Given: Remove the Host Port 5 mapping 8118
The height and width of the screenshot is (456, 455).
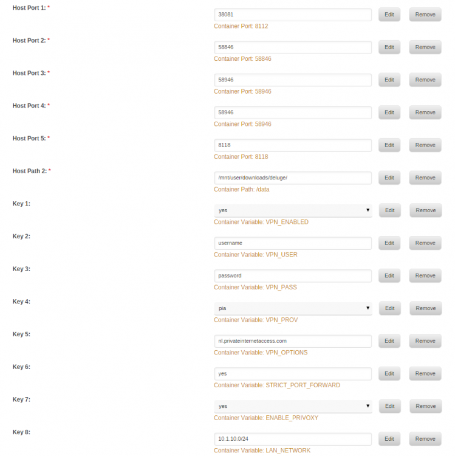Looking at the screenshot, I should point(425,145).
